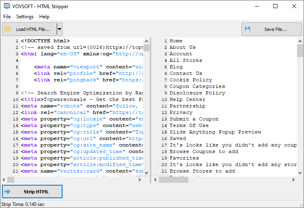The image size is (304, 208).
Task: Click the text pane horizontal scrollbar thumb
Action: point(174,180)
